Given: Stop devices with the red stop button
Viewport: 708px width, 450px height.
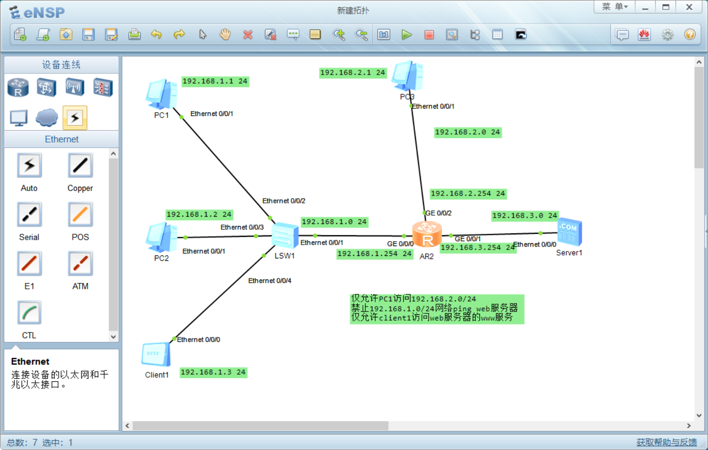Looking at the screenshot, I should pos(429,34).
